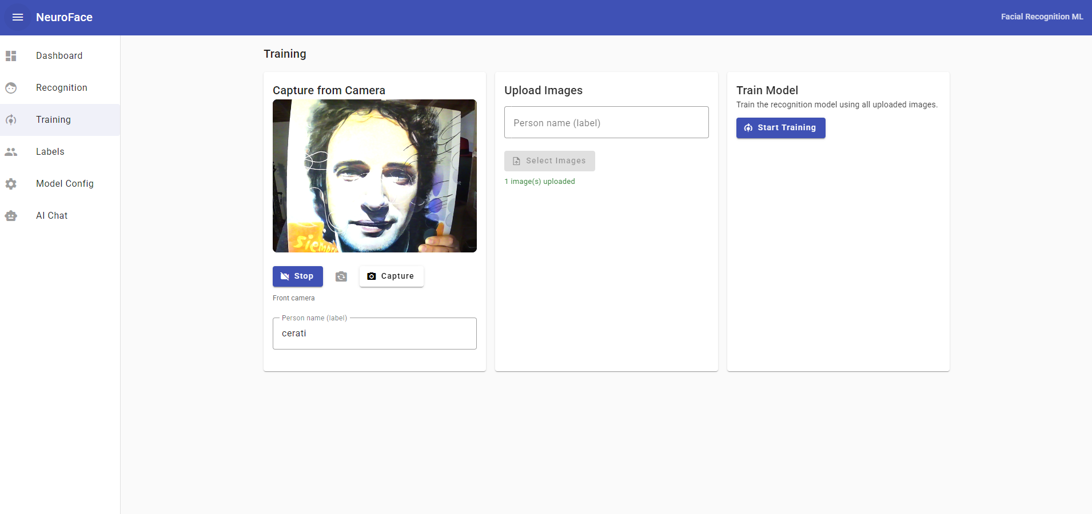Screen dimensions: 1092x514
Task: Switch to the Training section
Action: (x=53, y=119)
